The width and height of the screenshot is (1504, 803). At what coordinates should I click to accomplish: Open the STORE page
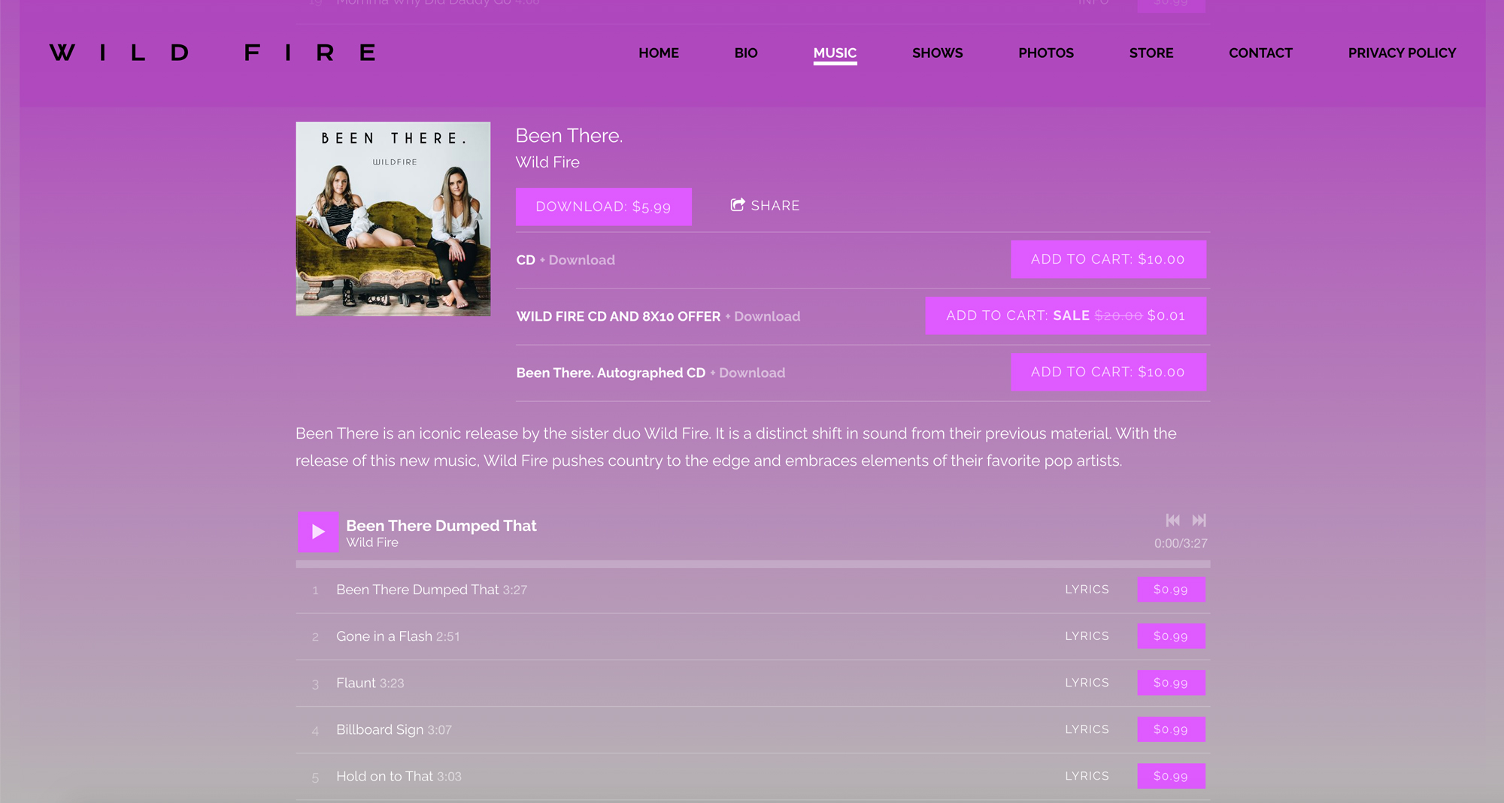coord(1151,53)
